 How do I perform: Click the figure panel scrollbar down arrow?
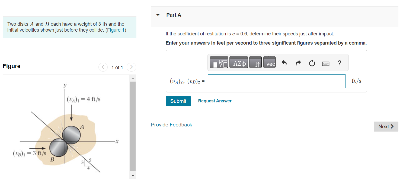(x=132, y=175)
